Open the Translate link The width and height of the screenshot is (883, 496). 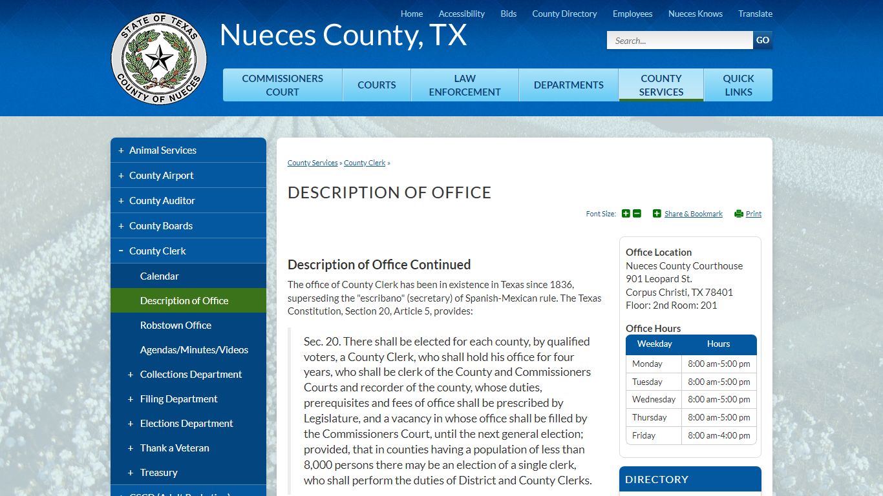[756, 14]
